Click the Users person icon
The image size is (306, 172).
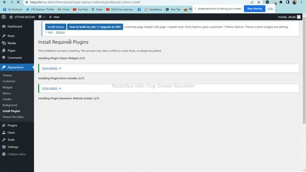4,133
